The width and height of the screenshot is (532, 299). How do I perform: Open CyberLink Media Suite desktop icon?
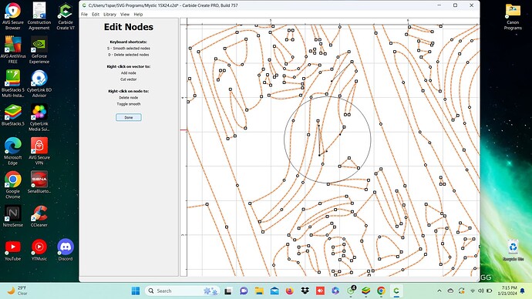tap(39, 117)
